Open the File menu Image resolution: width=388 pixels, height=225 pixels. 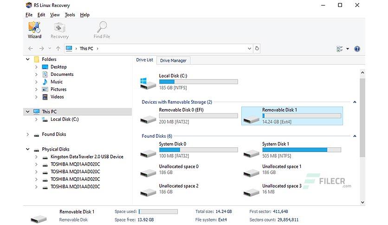coord(29,15)
